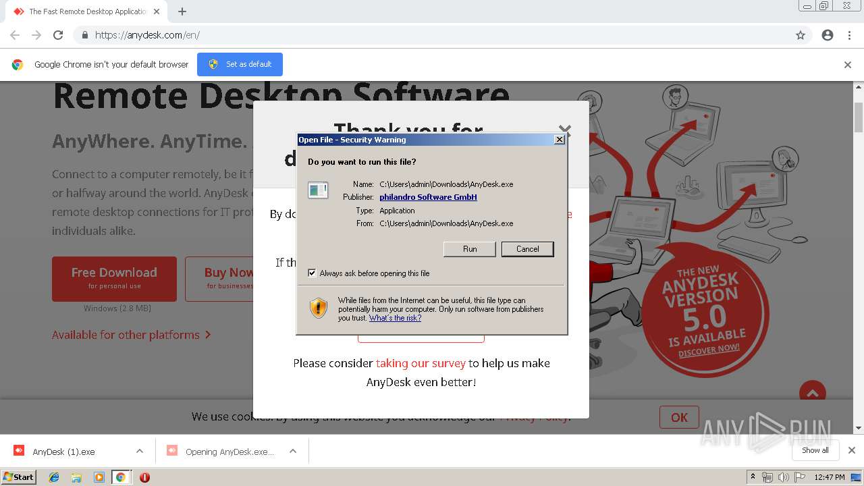The height and width of the screenshot is (486, 864).
Task: Click Discover Now on the version 5.0 badge
Action: (x=709, y=350)
